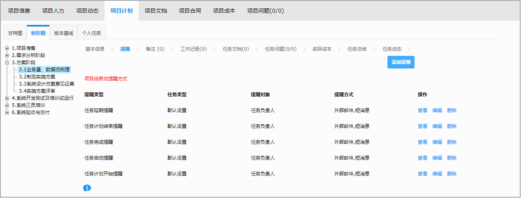Expand the 5.系统三员培训 tree node

(7, 105)
